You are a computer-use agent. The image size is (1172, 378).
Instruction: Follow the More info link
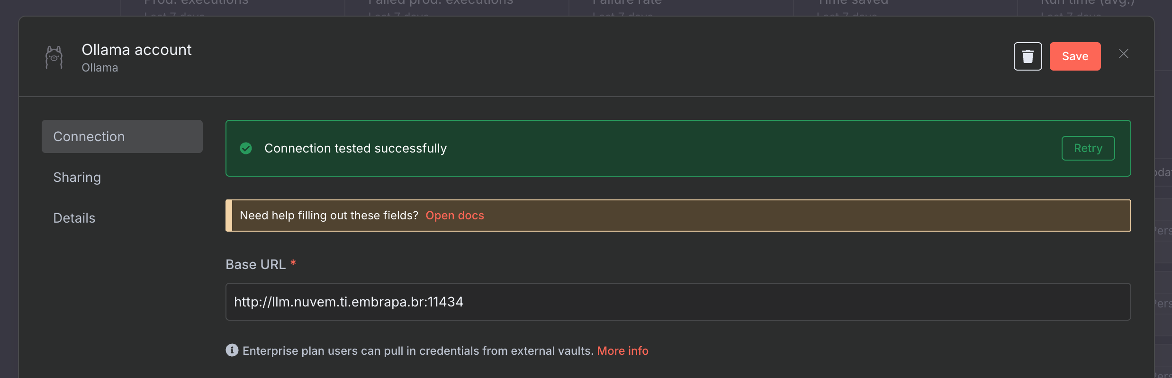622,351
